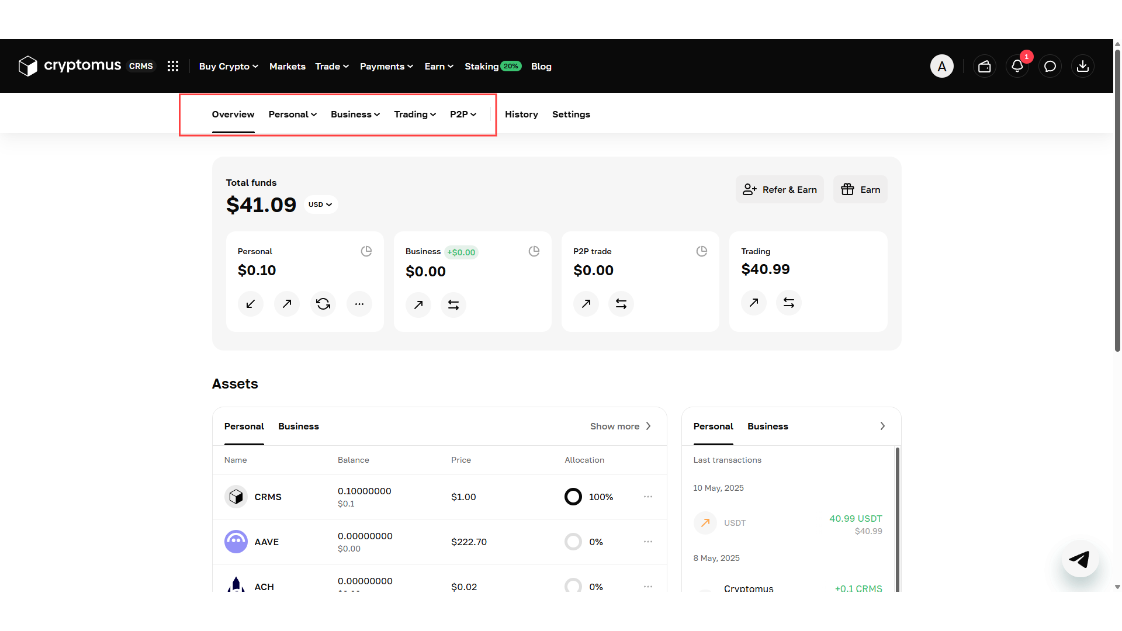Open the chat bubble icon
Viewport: 1122px width, 631px height.
1050,66
